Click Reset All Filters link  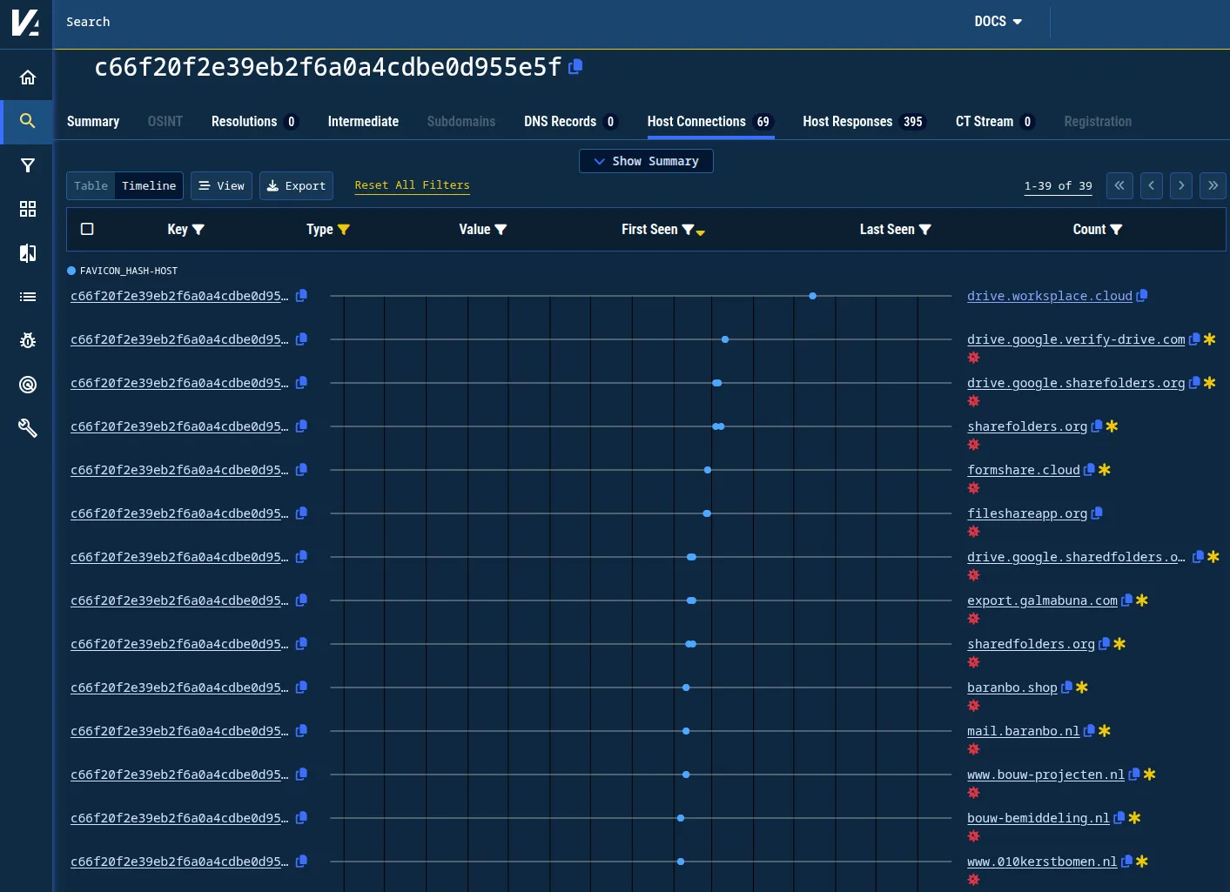click(412, 185)
